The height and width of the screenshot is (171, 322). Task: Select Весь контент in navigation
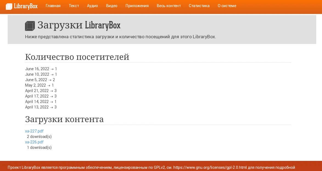point(169,6)
